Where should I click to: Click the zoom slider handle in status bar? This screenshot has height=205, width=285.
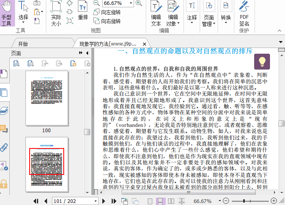pyautogui.click(x=244, y=201)
